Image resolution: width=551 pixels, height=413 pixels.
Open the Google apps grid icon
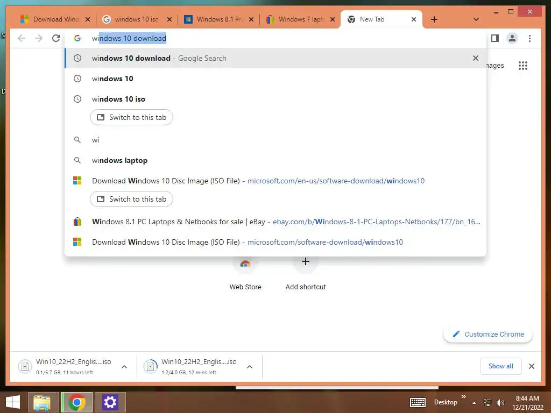click(x=523, y=65)
